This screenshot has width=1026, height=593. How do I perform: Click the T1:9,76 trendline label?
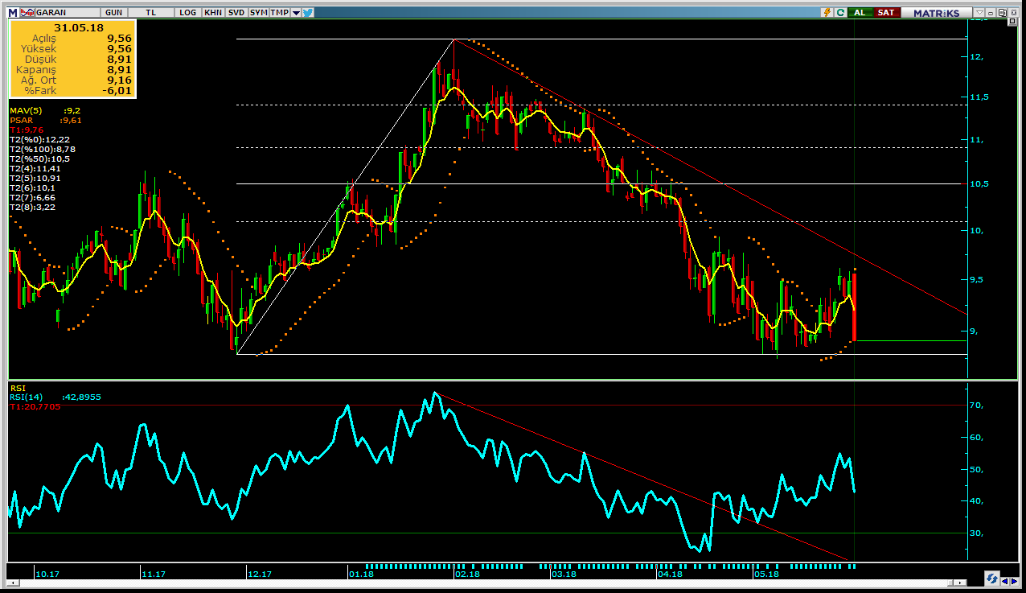pyautogui.click(x=27, y=130)
